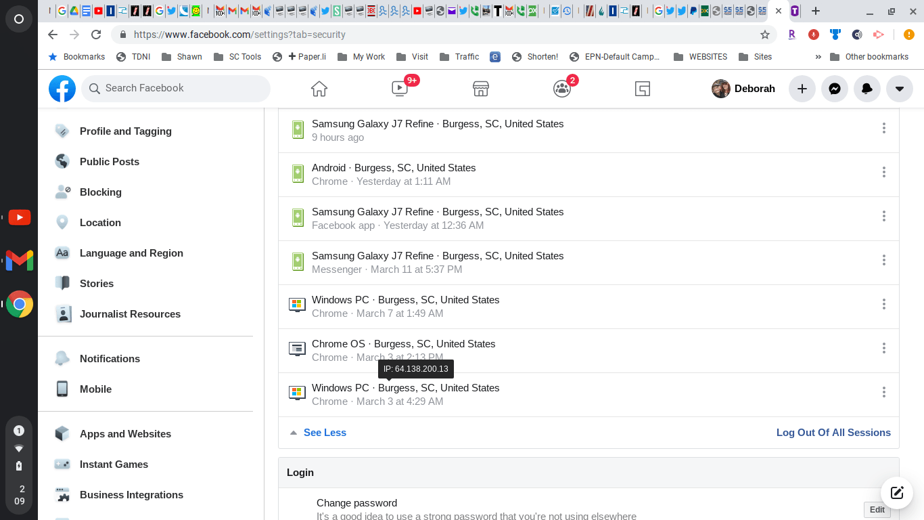
Task: Select Blocking in the settings sidebar
Action: tap(101, 192)
